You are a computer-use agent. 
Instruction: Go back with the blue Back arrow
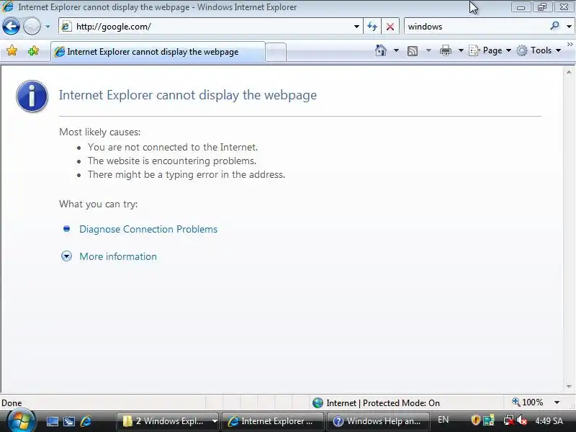coord(11,27)
